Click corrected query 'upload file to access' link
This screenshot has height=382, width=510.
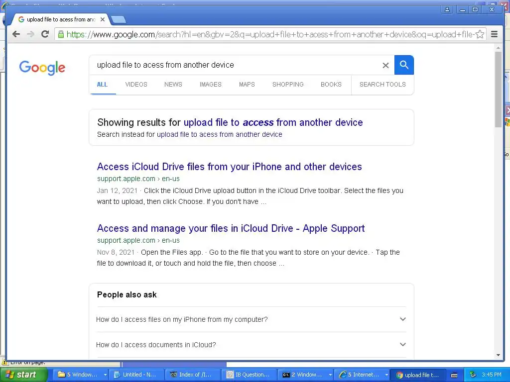point(273,122)
